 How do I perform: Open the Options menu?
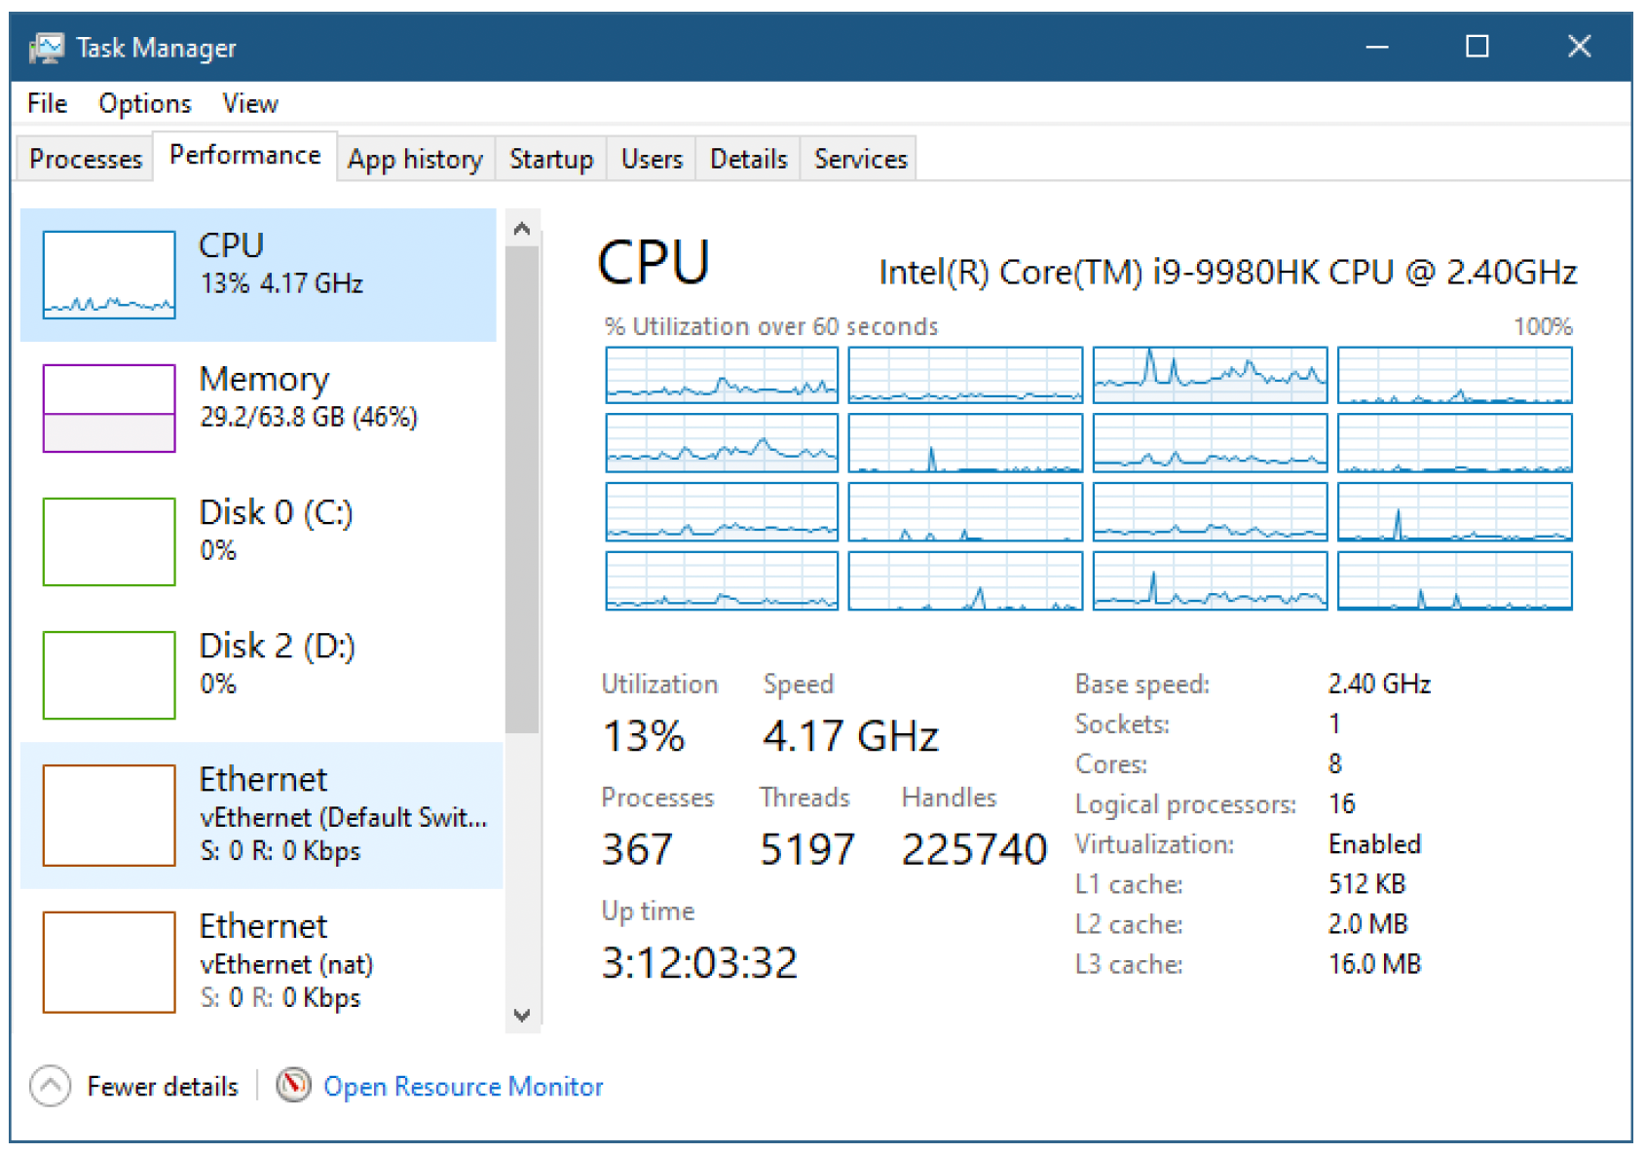(145, 103)
